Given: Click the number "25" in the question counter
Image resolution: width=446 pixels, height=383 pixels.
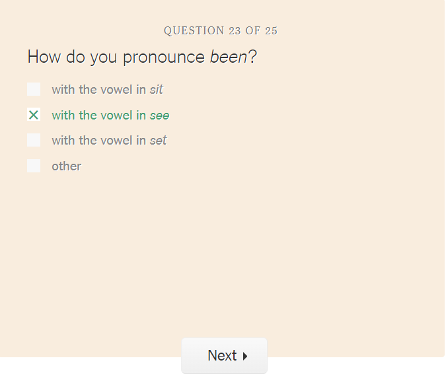Looking at the screenshot, I should pyautogui.click(x=271, y=30).
